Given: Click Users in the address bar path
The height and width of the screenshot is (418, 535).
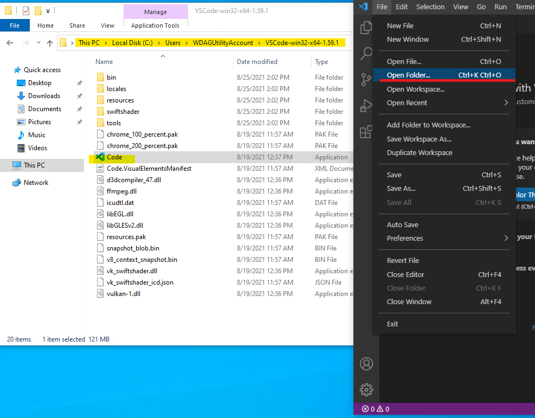Looking at the screenshot, I should (173, 43).
